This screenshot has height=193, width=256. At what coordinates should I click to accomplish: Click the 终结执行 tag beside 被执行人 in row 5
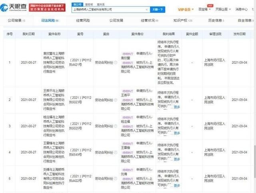(x=128, y=179)
